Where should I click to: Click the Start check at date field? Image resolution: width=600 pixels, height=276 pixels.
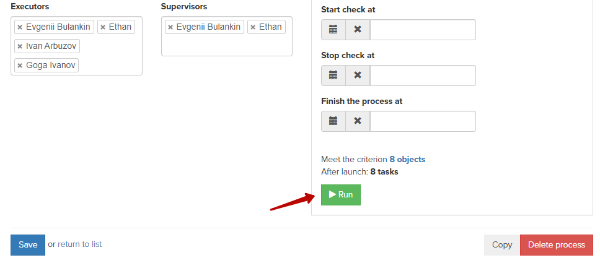click(x=423, y=30)
